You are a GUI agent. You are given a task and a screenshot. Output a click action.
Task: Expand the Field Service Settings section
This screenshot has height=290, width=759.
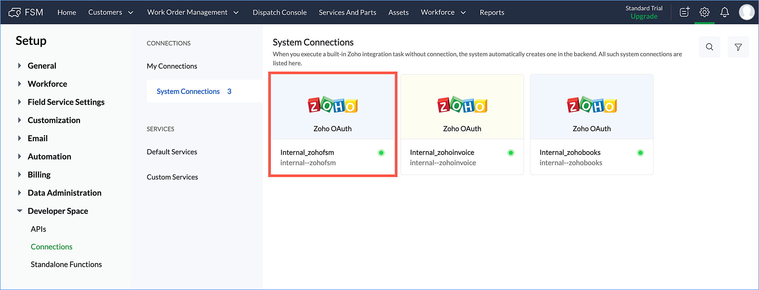pos(19,102)
